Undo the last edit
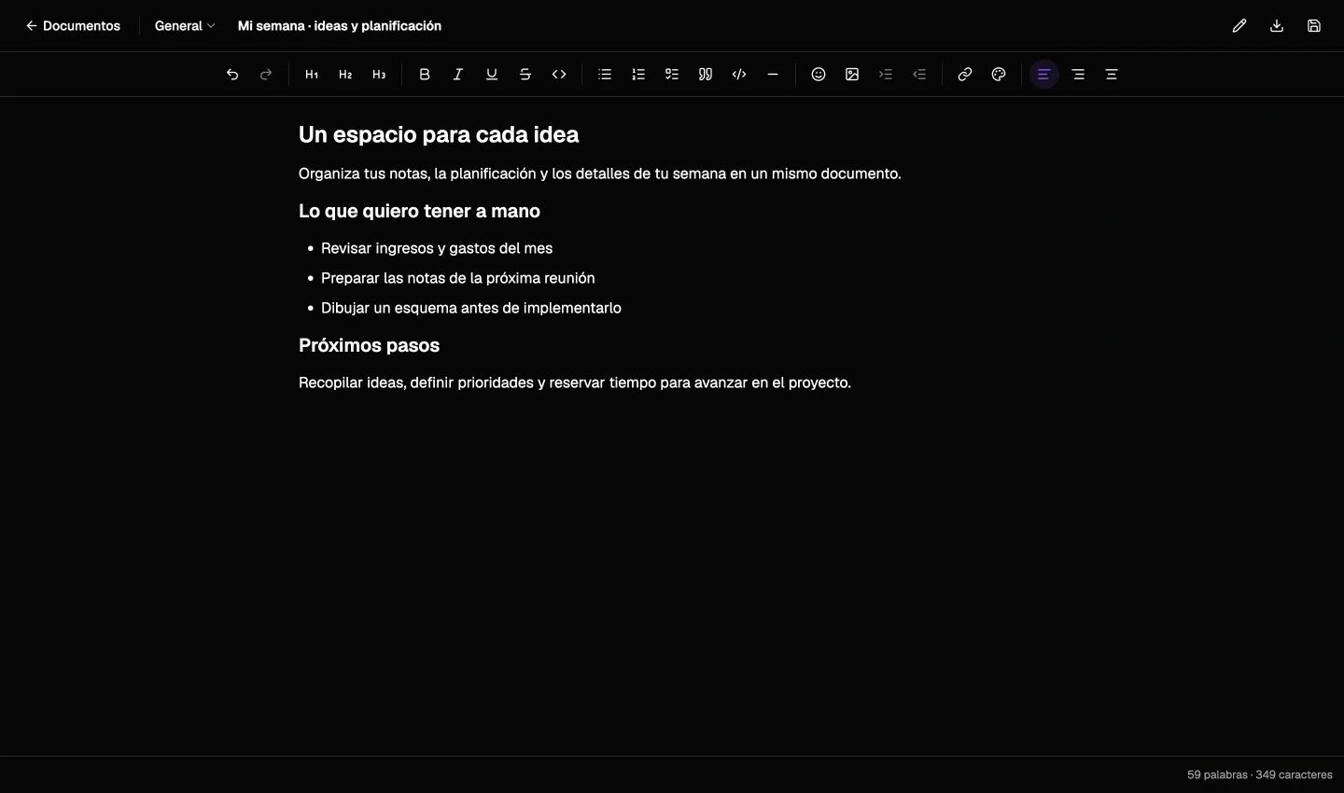The width and height of the screenshot is (1344, 793). click(232, 75)
